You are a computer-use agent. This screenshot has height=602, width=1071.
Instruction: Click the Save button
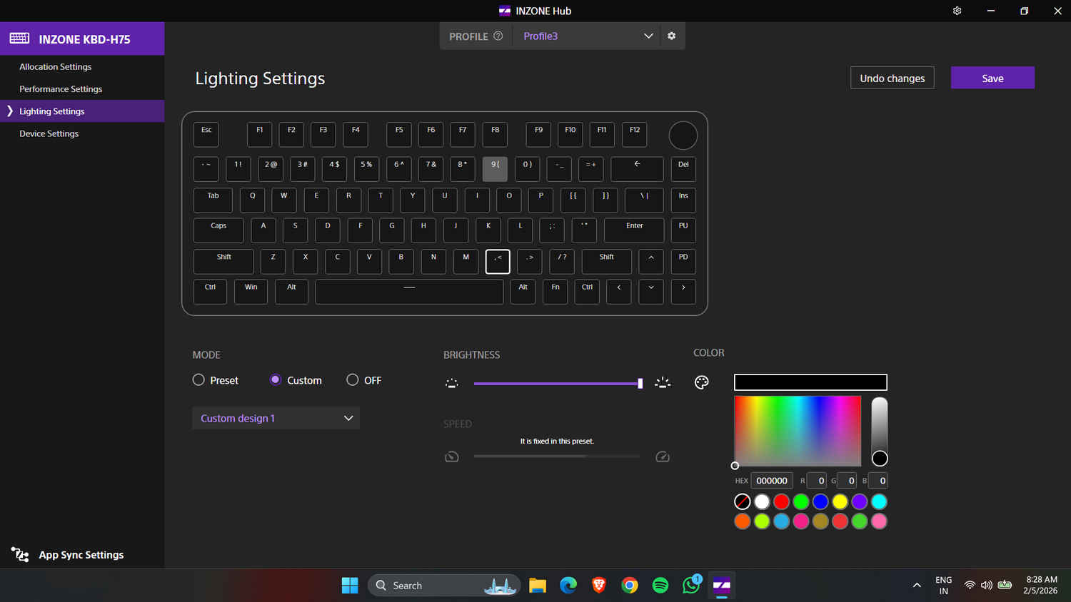coord(992,78)
